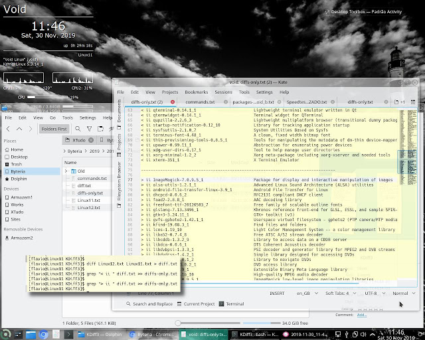Select Linux11.txt file in Dolphin
The width and height of the screenshot is (425, 340).
pos(88,201)
